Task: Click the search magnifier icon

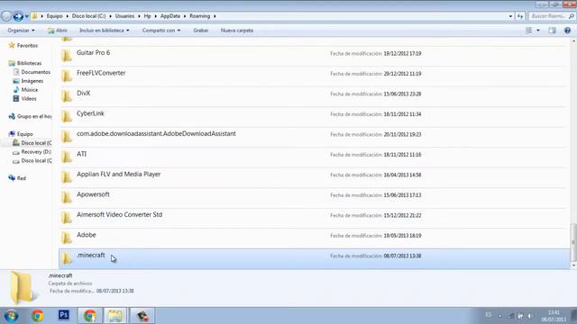Action: coord(571,16)
